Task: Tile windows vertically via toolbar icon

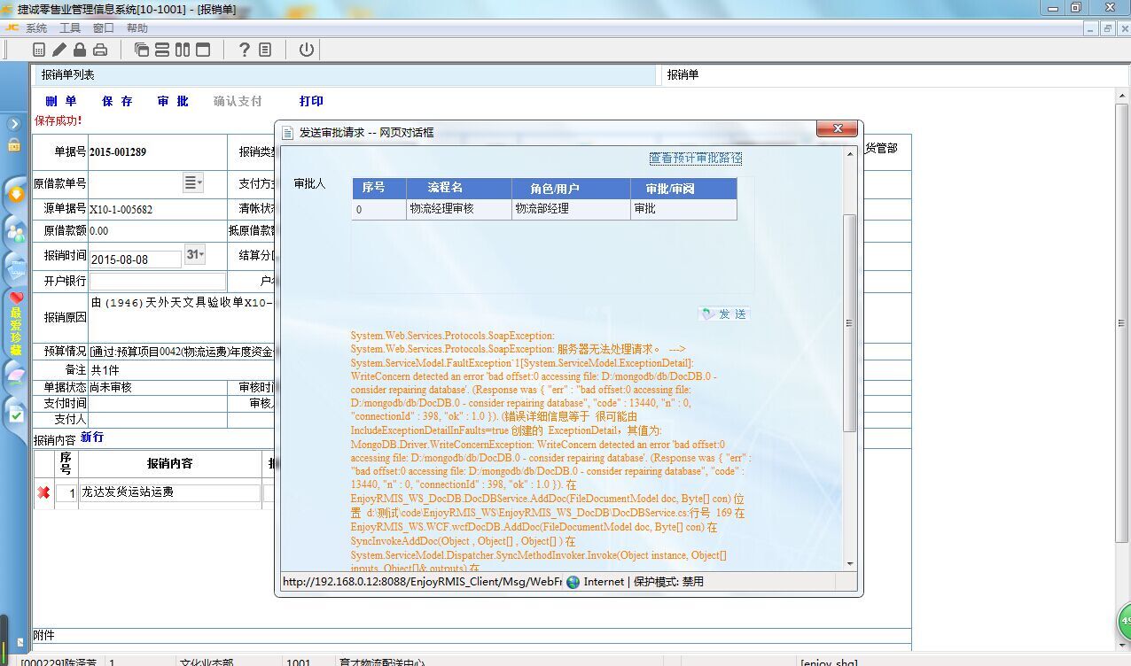Action: coord(183,50)
